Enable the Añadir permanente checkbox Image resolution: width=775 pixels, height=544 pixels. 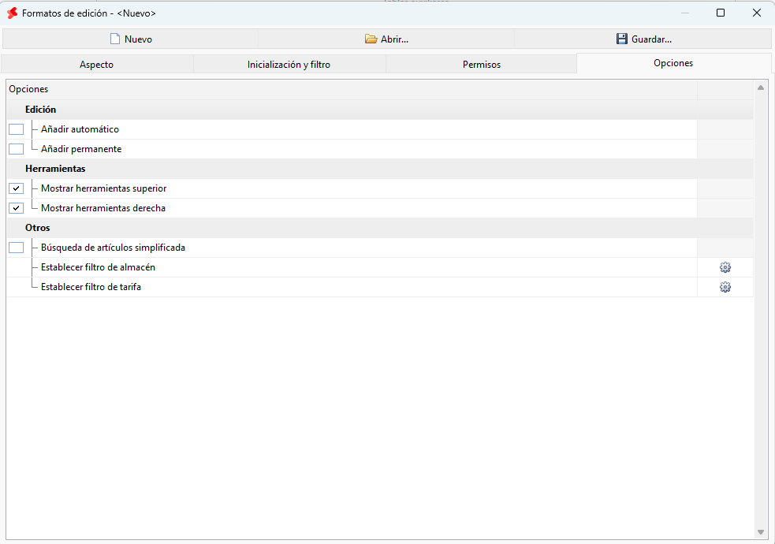17,149
